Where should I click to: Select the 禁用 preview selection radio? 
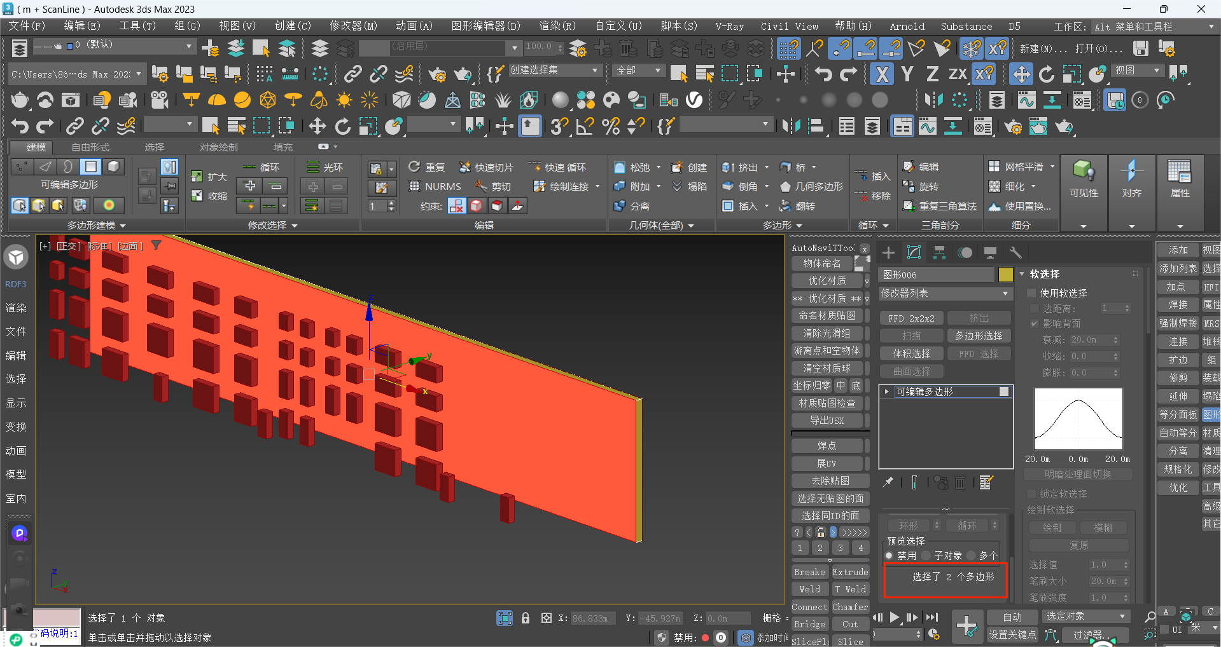coord(890,555)
